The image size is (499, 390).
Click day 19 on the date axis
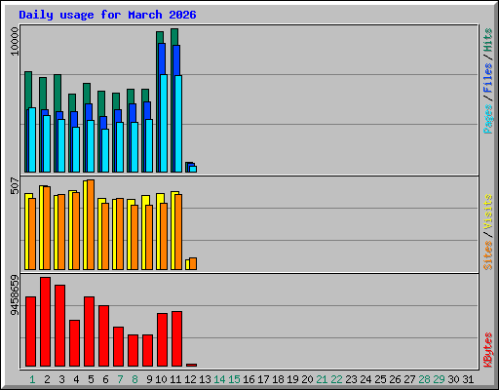click(x=292, y=379)
